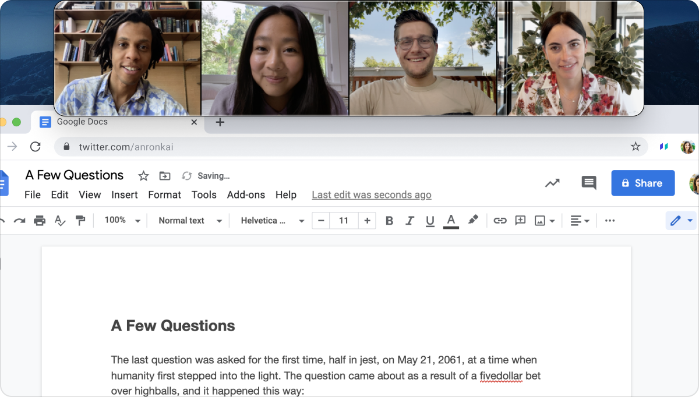Screen dimensions: 699x397
Task: Toggle italic formatting
Action: (409, 221)
